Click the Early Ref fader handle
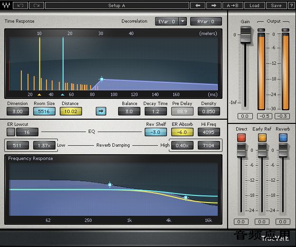The width and height of the screenshot is (296, 247). (262, 150)
